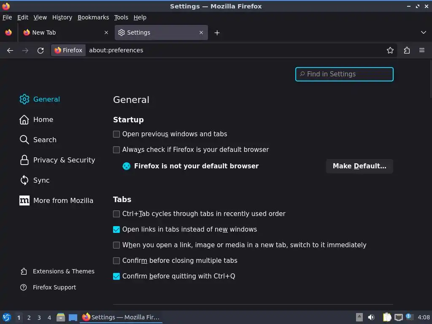Click the Make Default... button

359,166
